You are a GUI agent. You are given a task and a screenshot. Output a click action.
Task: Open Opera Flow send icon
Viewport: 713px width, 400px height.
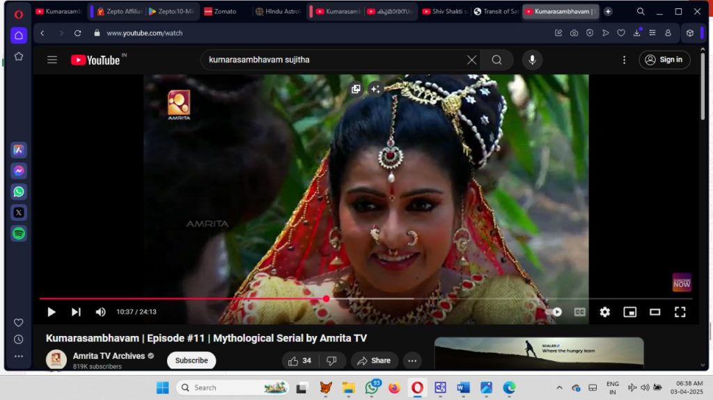[x=605, y=33]
